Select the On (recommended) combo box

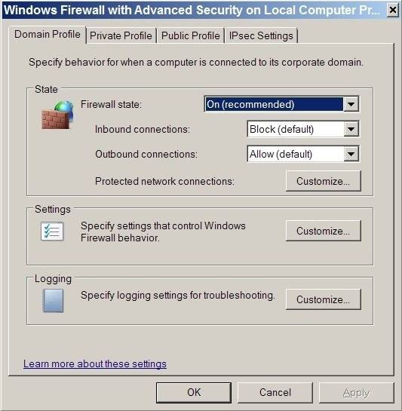[x=281, y=104]
